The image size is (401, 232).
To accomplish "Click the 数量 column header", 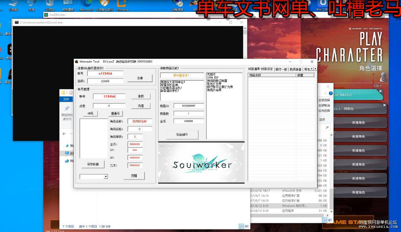I will point(305,75).
